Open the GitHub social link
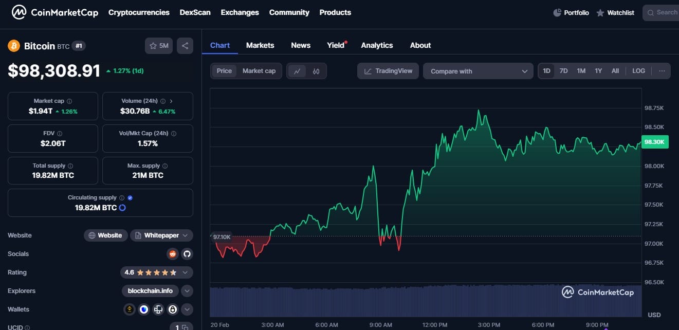This screenshot has height=330, width=679. (187, 254)
